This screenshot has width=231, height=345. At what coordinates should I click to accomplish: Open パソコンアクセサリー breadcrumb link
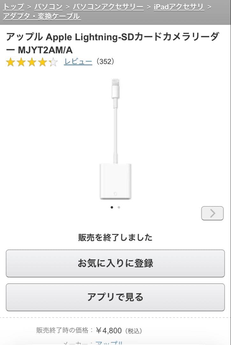(x=108, y=7)
